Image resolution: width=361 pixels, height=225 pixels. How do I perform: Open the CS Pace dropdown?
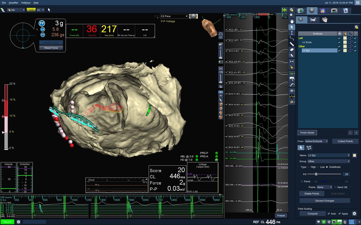(174, 16)
